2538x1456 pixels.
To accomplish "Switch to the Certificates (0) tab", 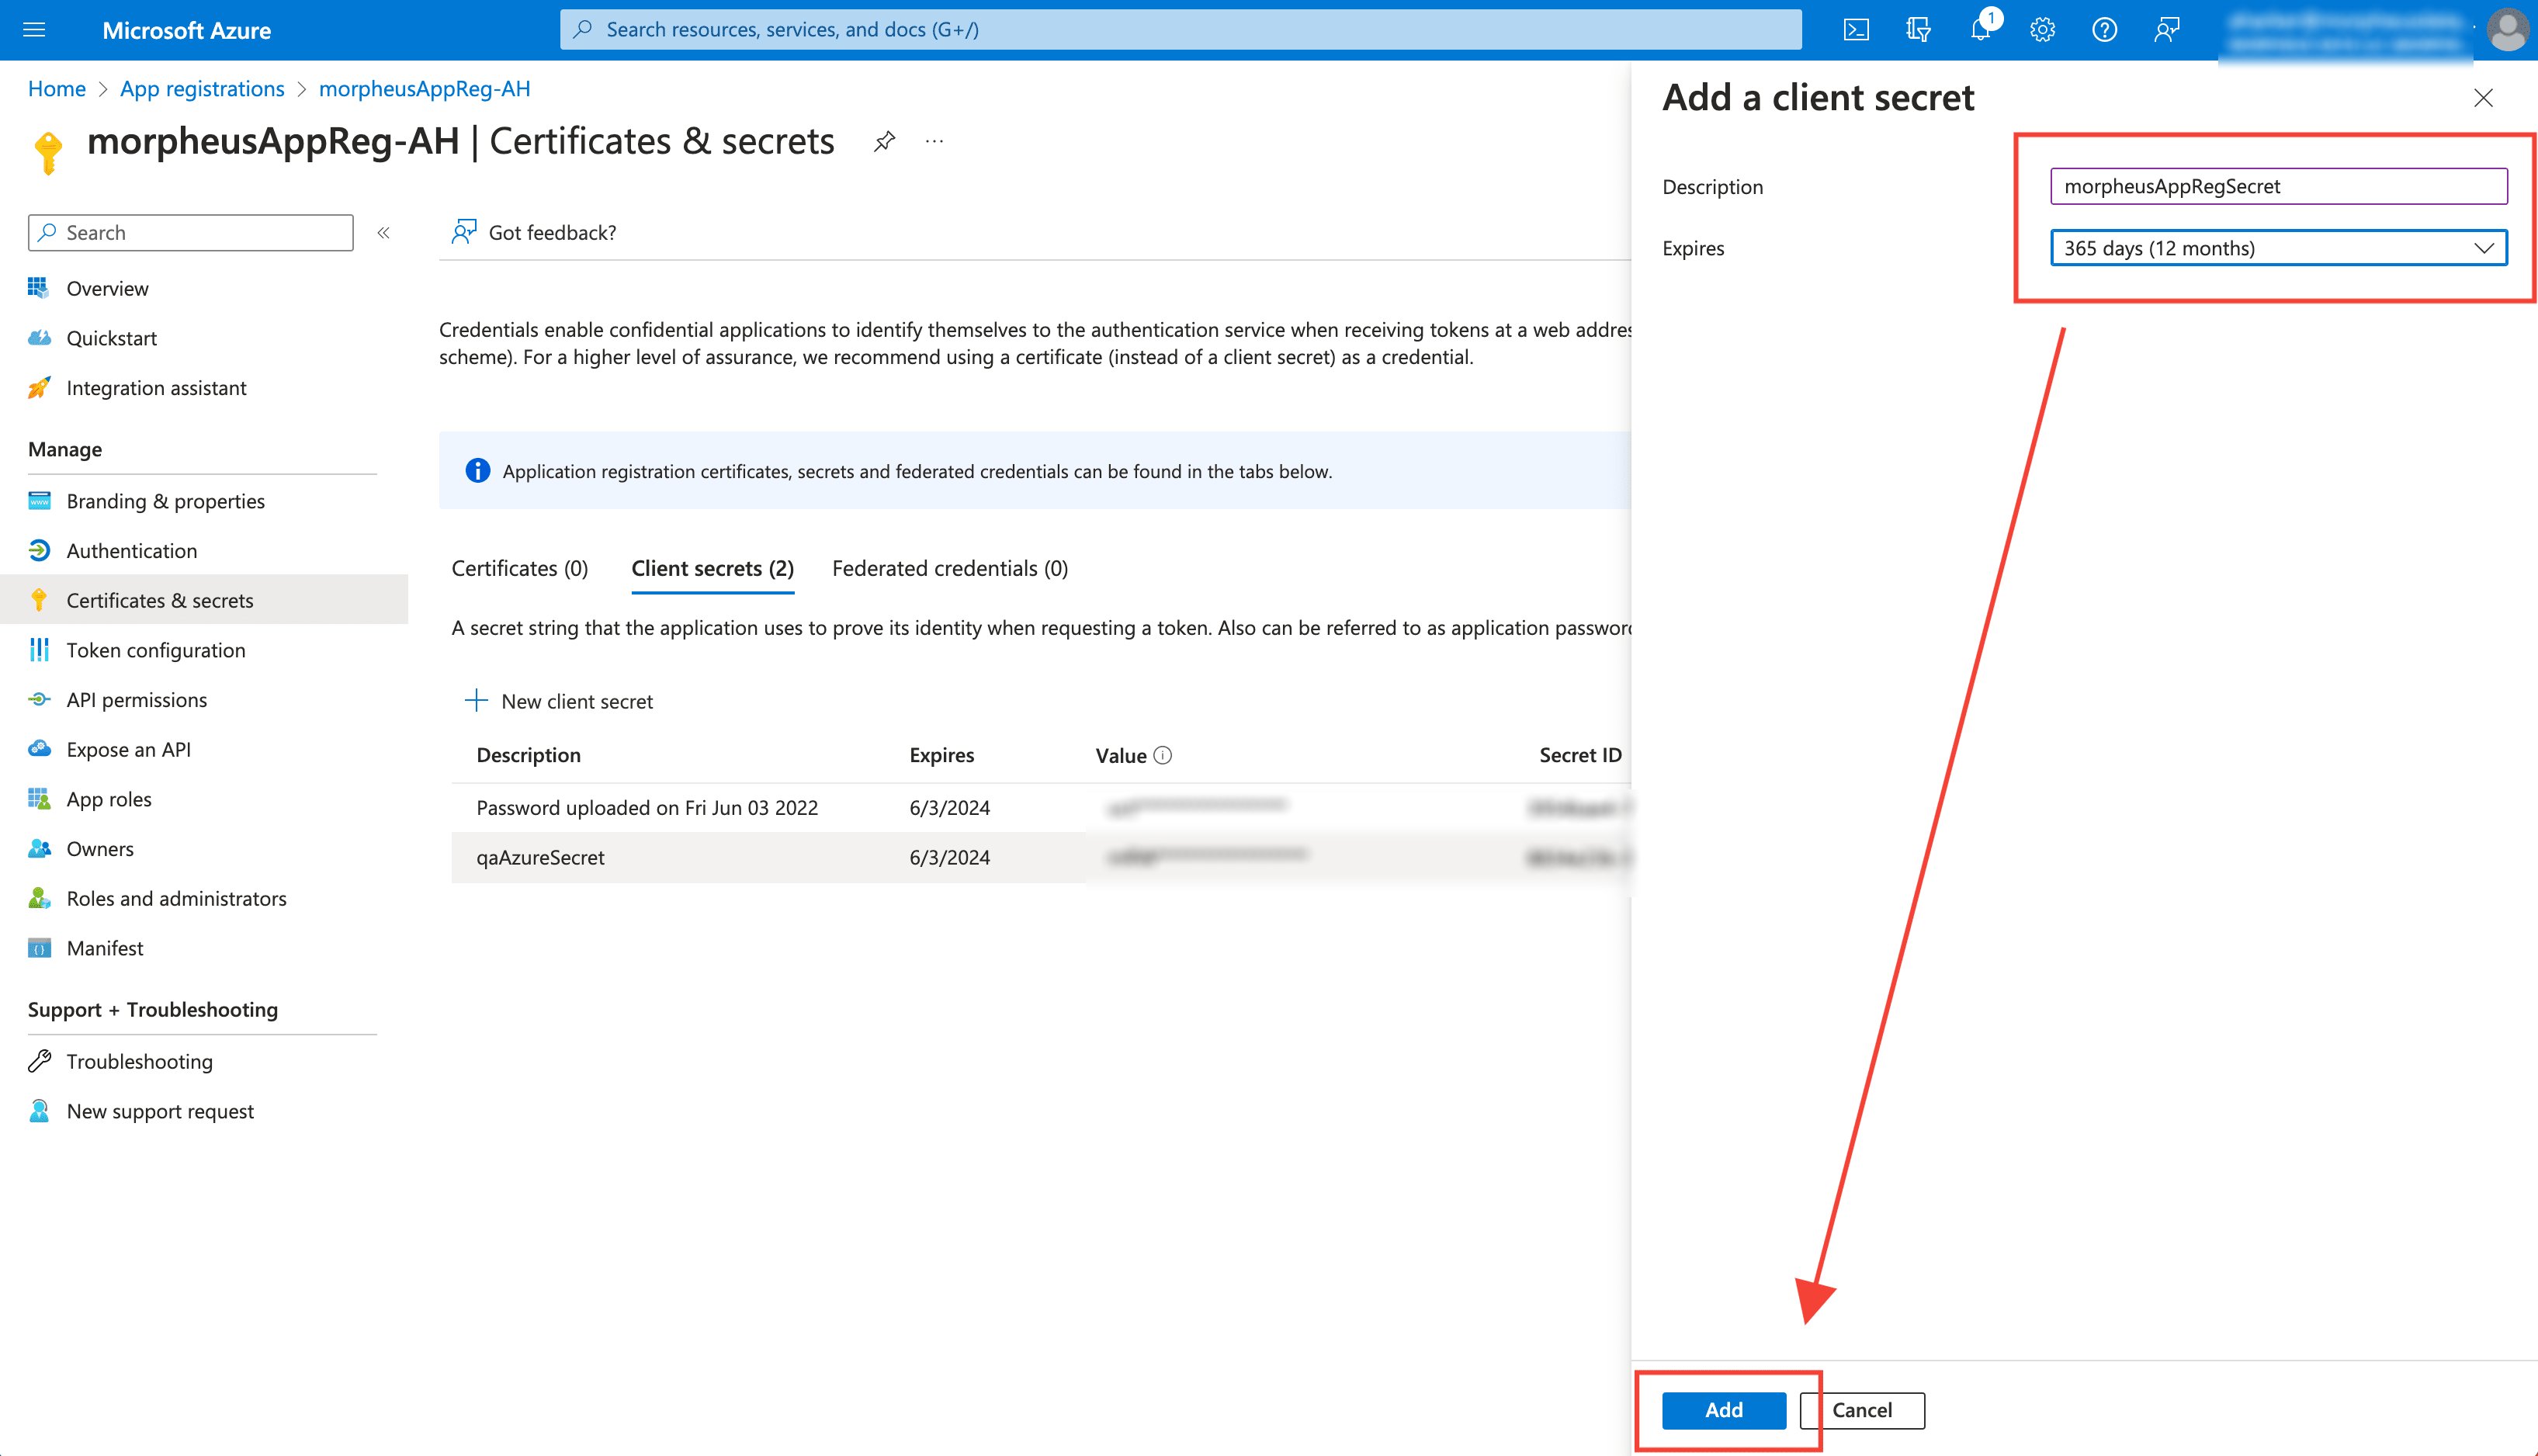I will [519, 568].
